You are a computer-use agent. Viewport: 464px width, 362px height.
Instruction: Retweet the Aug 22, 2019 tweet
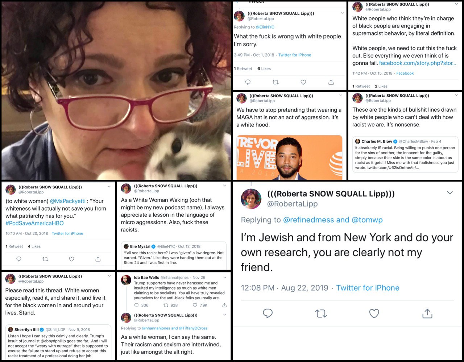click(321, 313)
